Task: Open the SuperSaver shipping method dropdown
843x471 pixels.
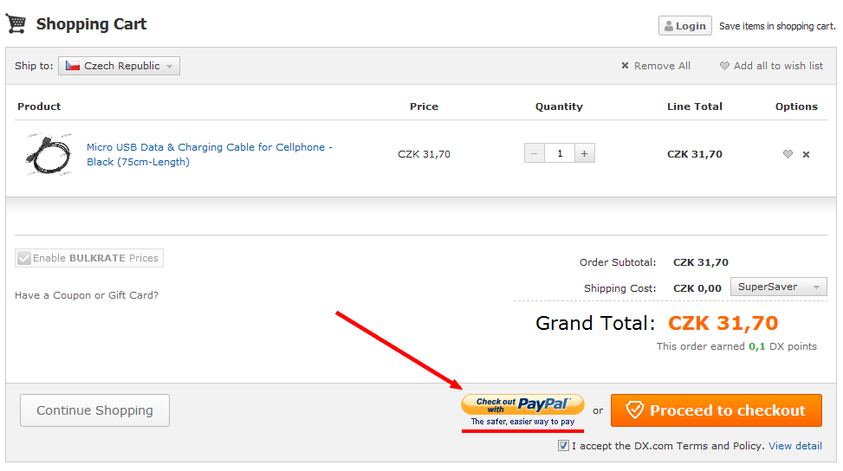Action: pyautogui.click(x=779, y=287)
